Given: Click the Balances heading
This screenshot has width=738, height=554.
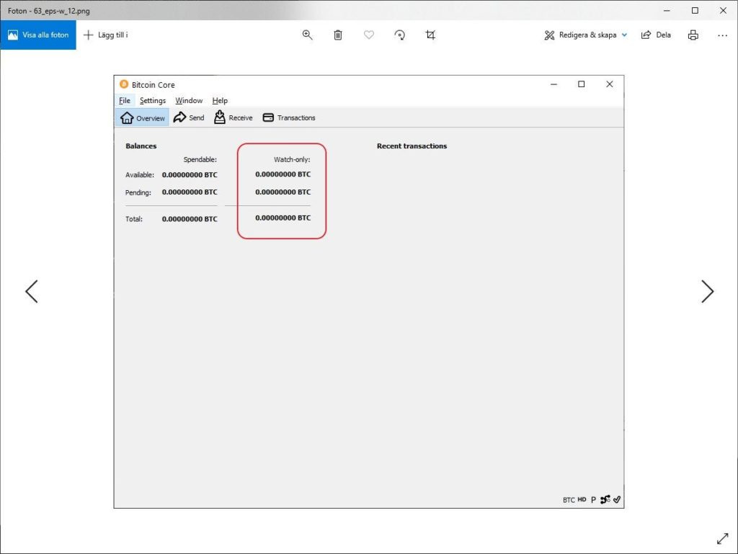Looking at the screenshot, I should (141, 146).
